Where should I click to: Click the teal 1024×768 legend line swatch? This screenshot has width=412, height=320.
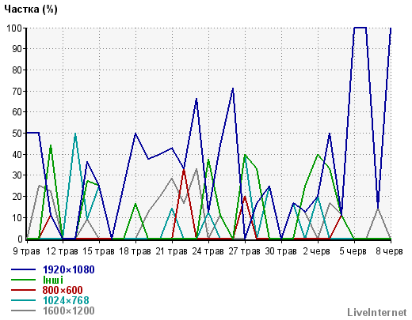pyautogui.click(x=23, y=300)
